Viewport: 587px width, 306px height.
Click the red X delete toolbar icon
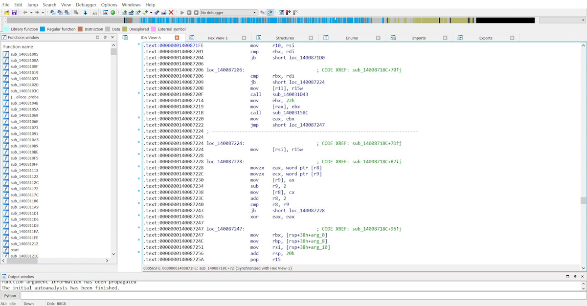click(x=171, y=12)
